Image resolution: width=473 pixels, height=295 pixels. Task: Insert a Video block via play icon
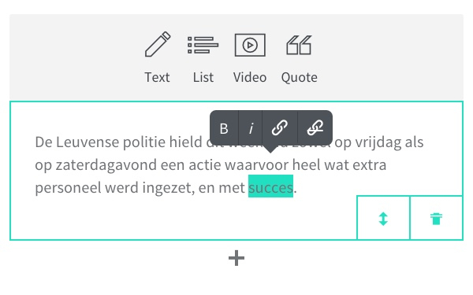pyautogui.click(x=250, y=45)
